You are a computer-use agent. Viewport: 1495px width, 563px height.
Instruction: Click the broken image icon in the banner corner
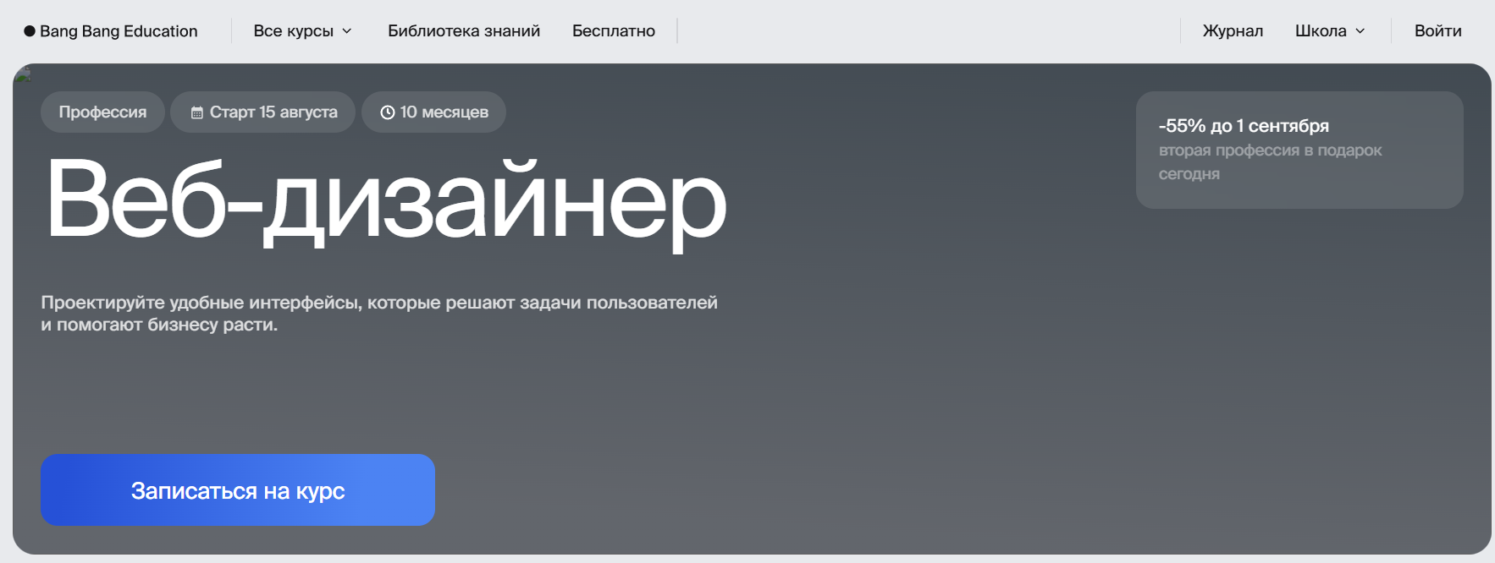pos(23,74)
